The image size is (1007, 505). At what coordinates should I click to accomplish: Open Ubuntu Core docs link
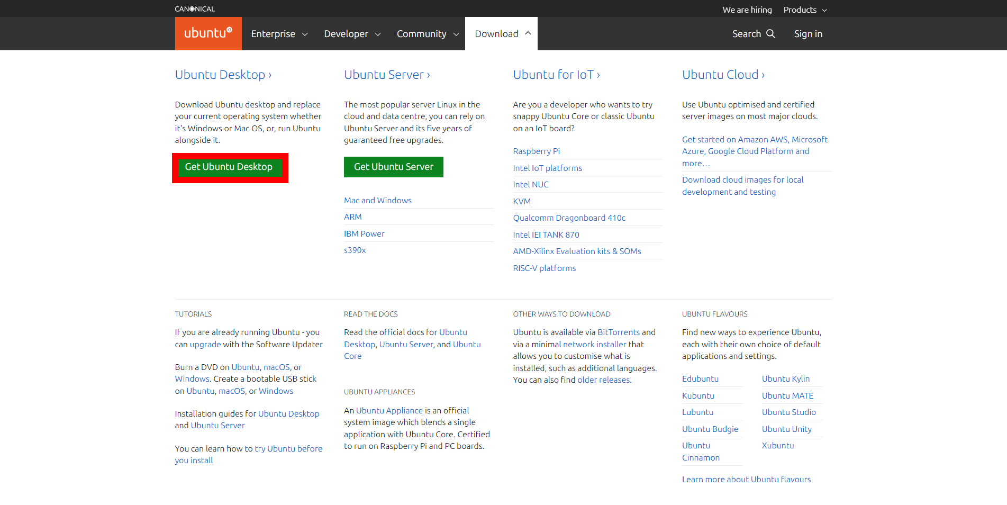click(x=413, y=350)
